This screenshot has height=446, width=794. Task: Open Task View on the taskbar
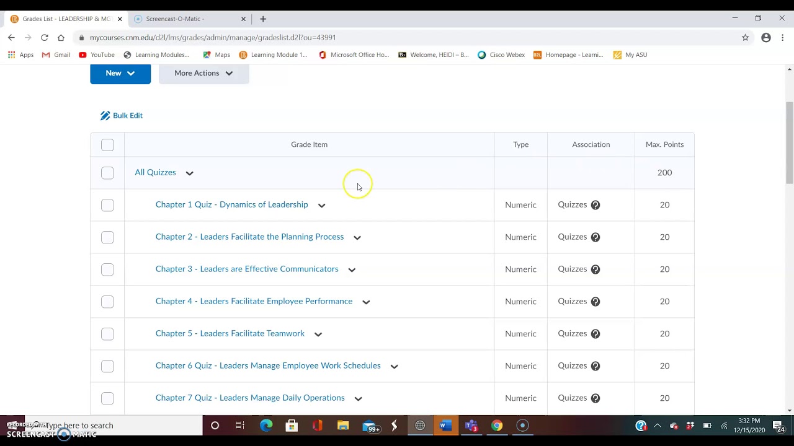pyautogui.click(x=240, y=426)
